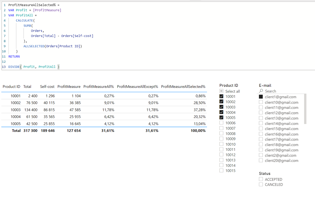Viewport: 315px width, 199px height.
Task: Enable the CANCELED status filter
Action: point(261,184)
